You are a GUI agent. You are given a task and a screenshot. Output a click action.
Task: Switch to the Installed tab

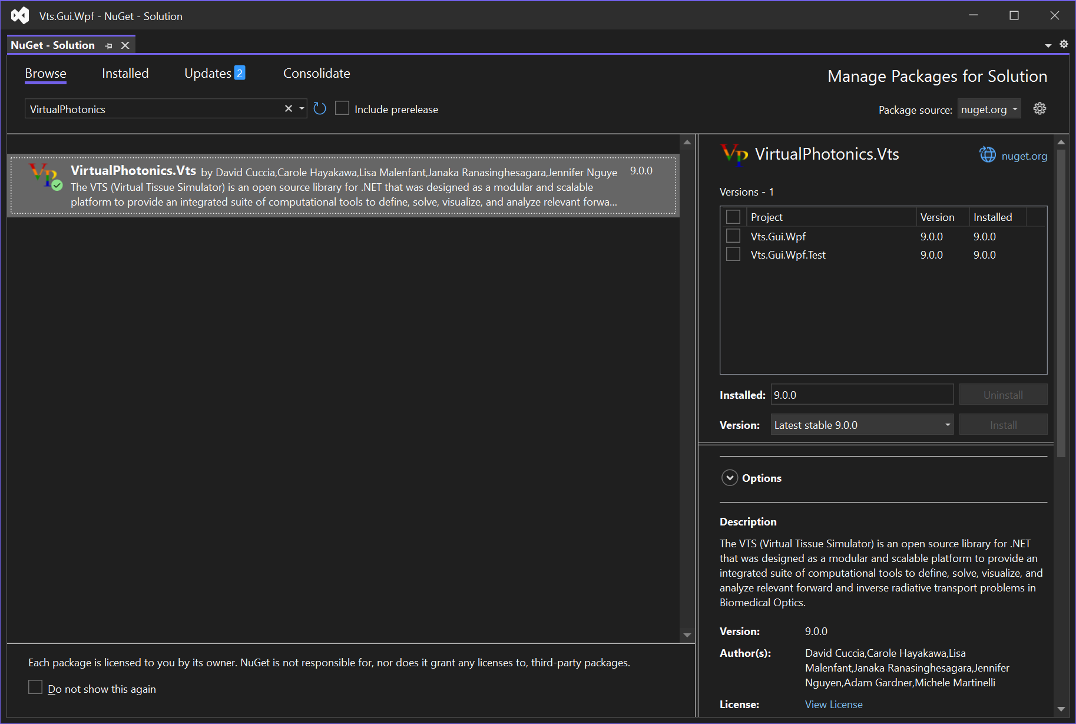pyautogui.click(x=125, y=74)
